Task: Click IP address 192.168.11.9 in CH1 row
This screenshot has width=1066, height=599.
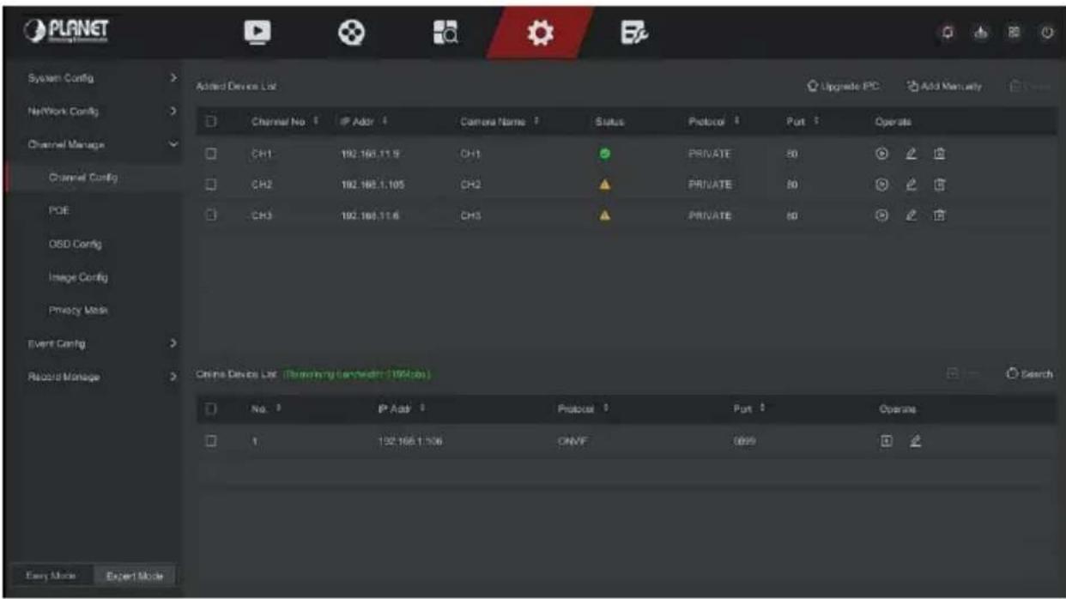Action: 368,155
